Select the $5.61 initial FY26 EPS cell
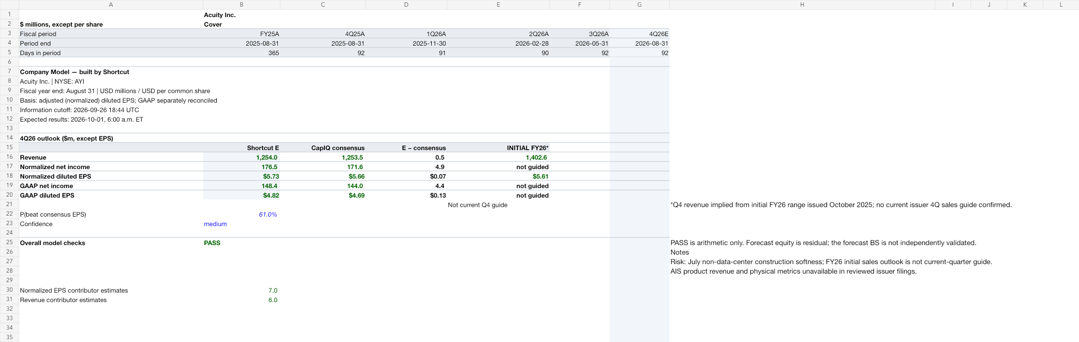Screen dimensions: 1079x342 (498, 176)
